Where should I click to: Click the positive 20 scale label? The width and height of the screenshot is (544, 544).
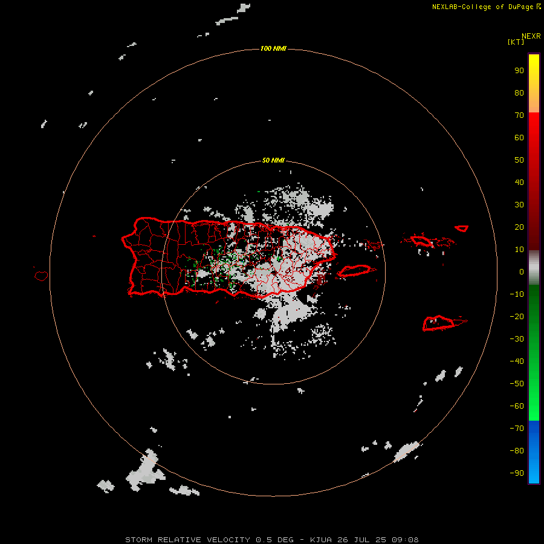point(519,227)
